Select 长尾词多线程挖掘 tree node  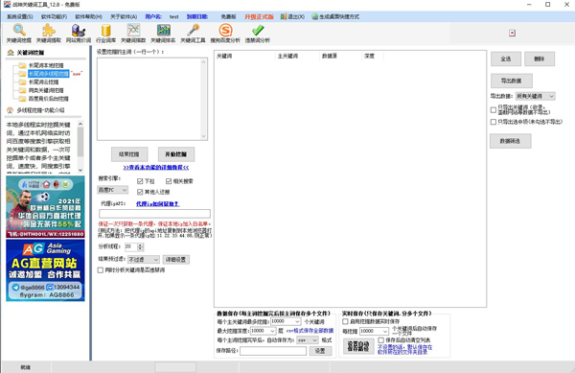[x=49, y=74]
